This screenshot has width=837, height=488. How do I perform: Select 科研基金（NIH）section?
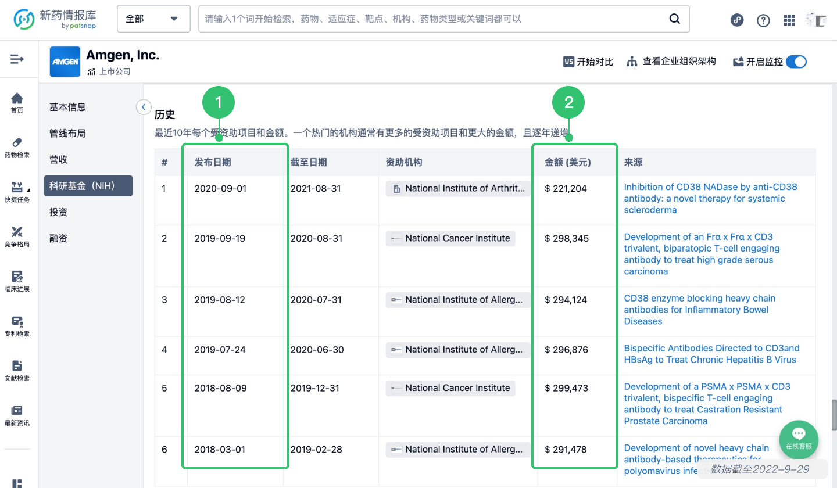(88, 186)
